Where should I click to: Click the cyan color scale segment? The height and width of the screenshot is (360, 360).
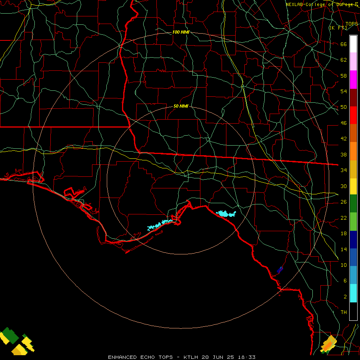(x=353, y=293)
